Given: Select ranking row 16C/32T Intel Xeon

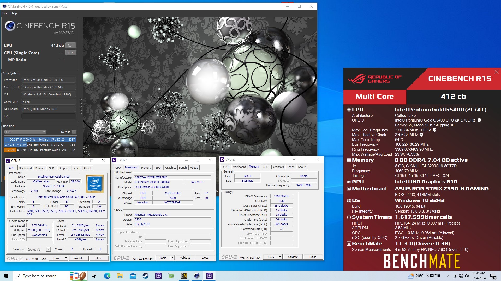Looking at the screenshot, I should tap(40, 139).
